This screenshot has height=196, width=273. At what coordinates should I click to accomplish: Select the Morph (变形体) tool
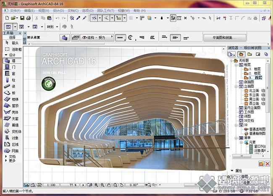(x=12, y=131)
